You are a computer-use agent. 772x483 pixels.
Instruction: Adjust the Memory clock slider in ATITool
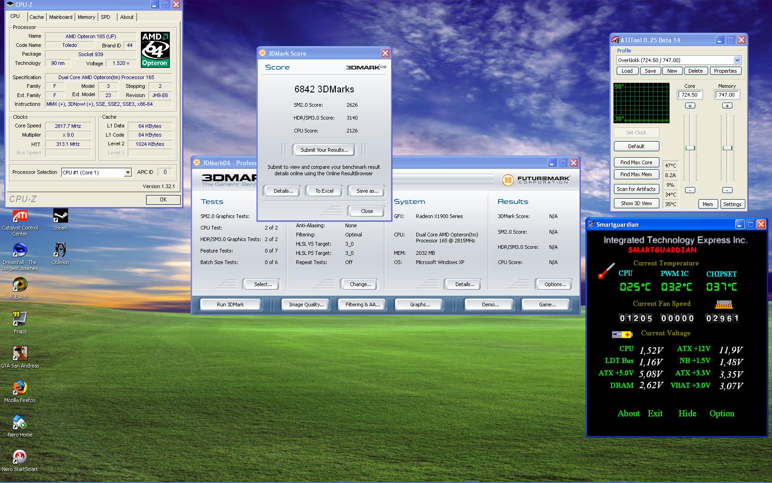click(727, 148)
